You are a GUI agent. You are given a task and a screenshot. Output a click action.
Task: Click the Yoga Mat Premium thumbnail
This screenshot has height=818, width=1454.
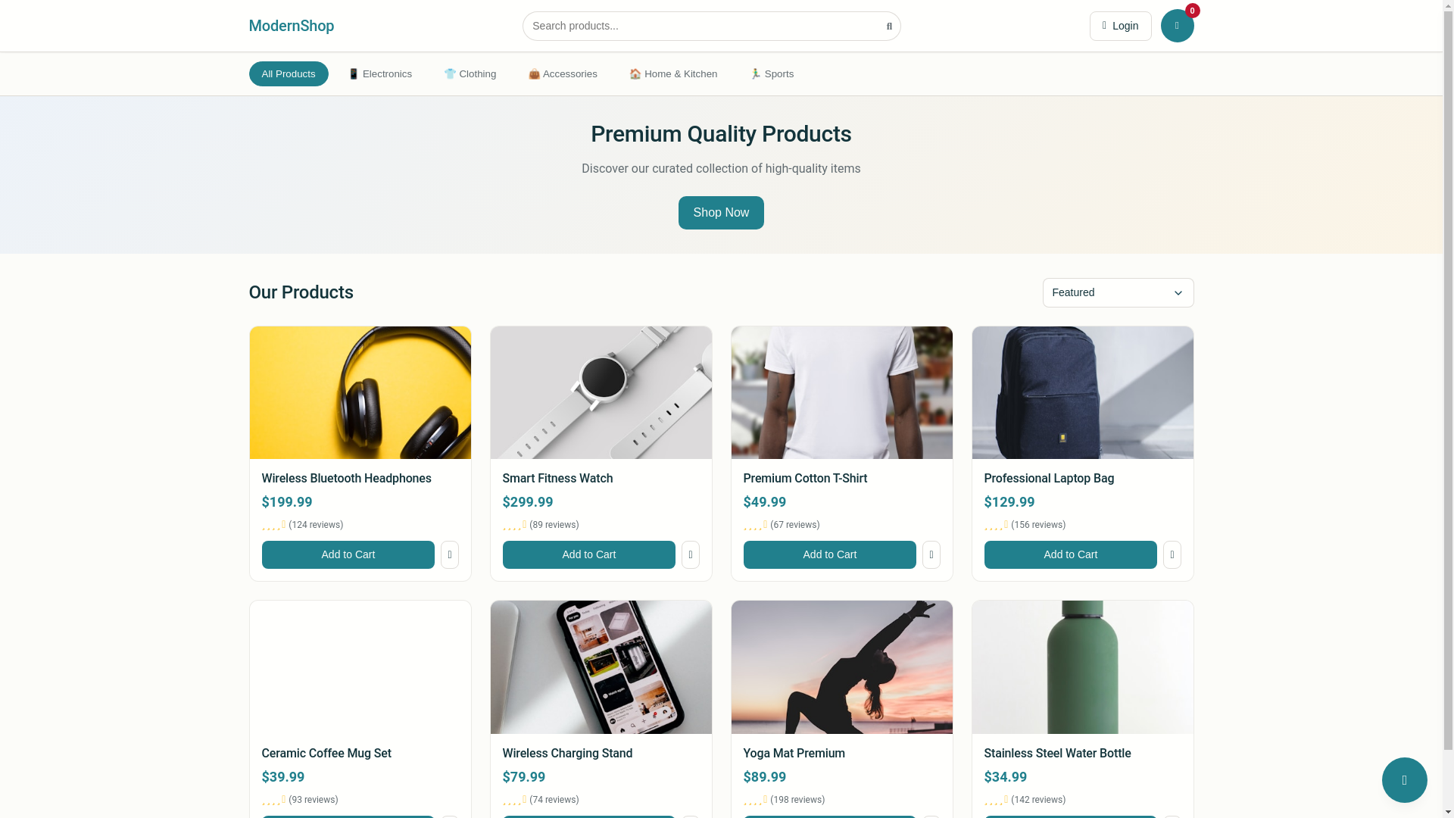coord(841,667)
